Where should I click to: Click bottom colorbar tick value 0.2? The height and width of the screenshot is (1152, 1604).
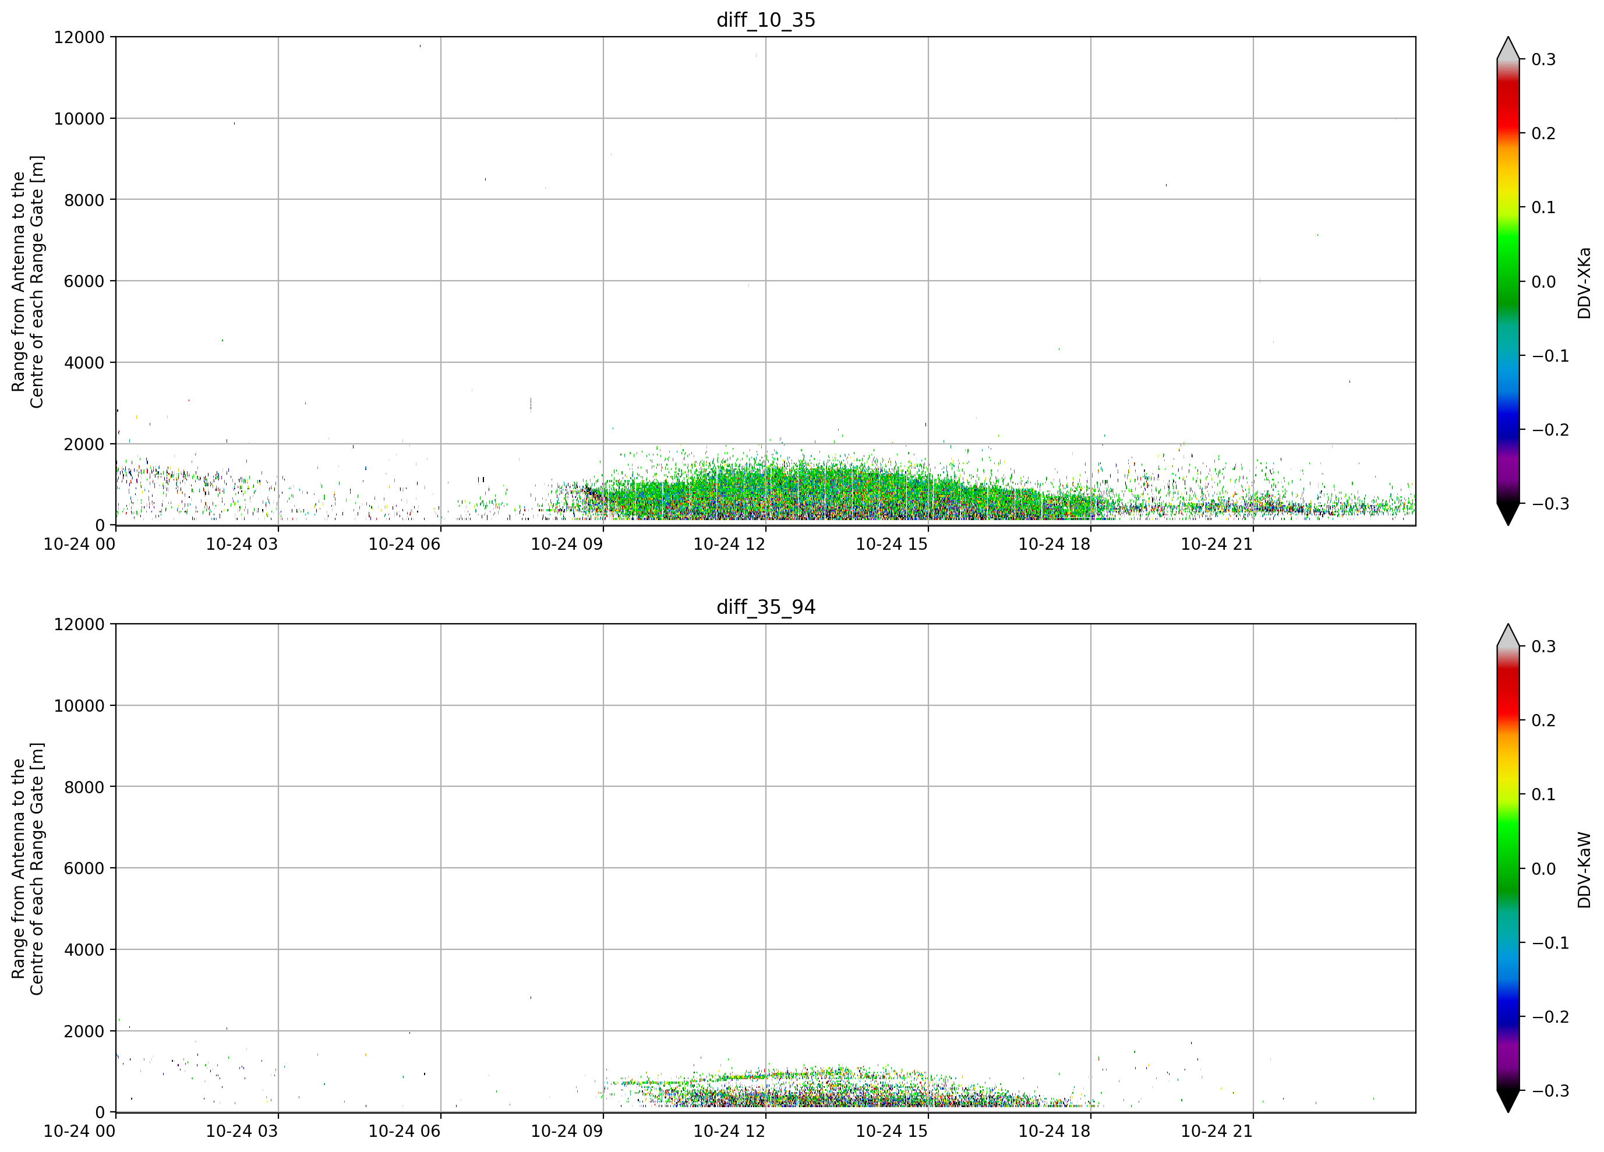click(1544, 720)
